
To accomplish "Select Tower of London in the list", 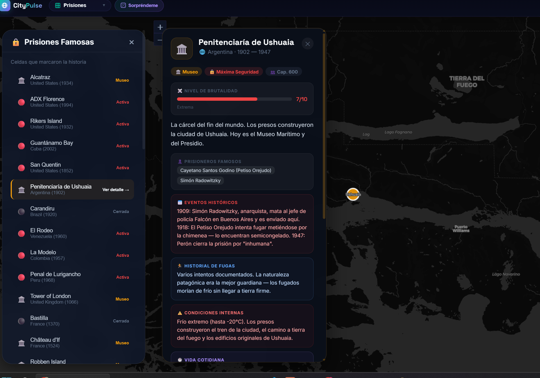I will coord(72,299).
